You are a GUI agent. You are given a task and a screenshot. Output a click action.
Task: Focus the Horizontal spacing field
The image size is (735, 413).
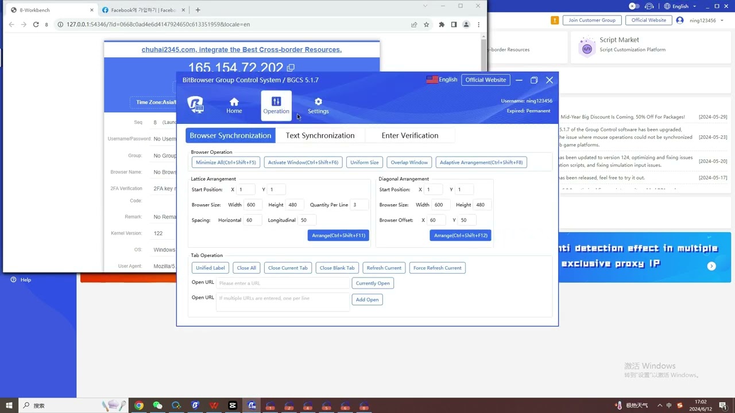point(253,220)
